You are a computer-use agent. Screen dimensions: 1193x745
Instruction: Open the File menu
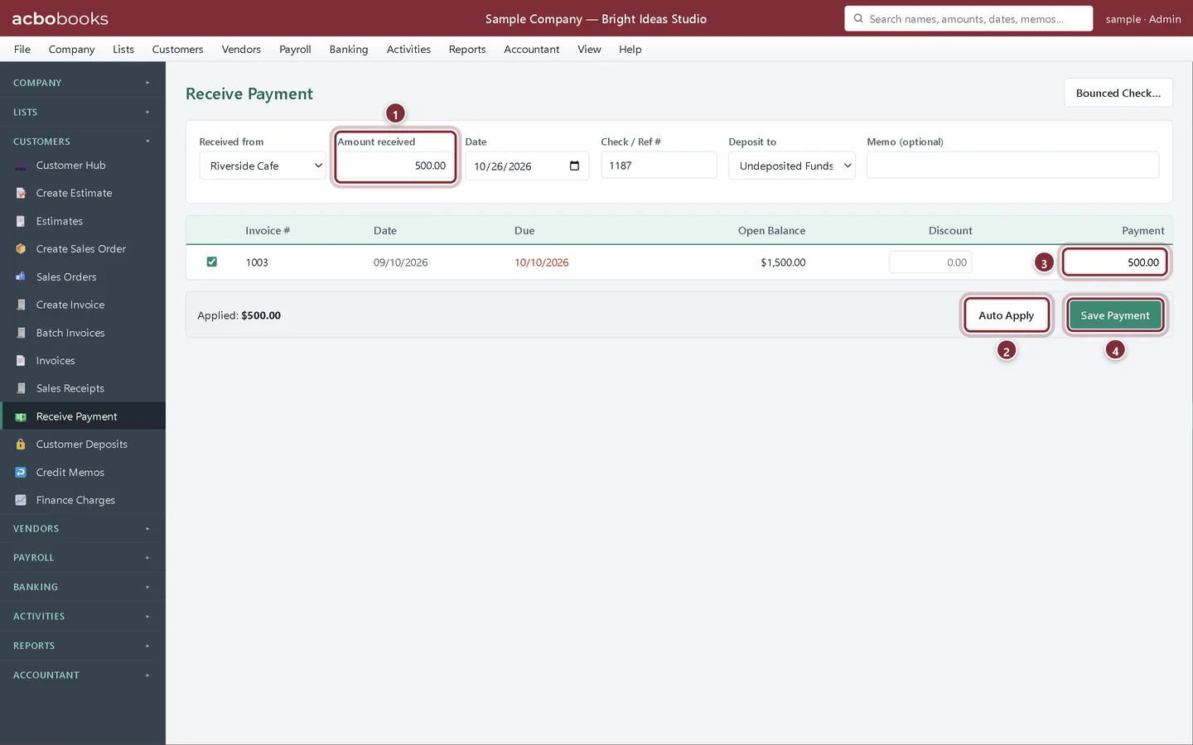click(x=22, y=49)
